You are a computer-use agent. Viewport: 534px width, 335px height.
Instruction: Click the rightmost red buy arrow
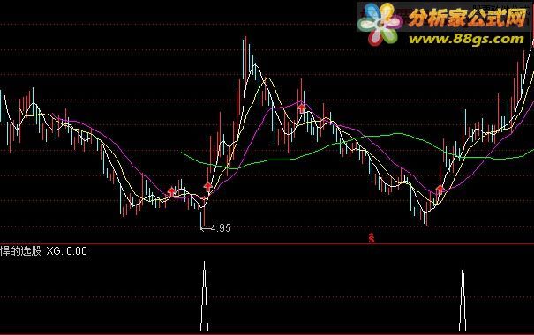coord(440,189)
